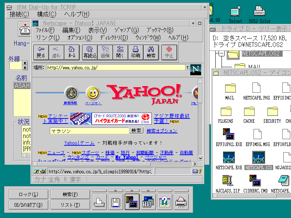Click the Netscape toolbar 検索 binoculars button

point(151,52)
